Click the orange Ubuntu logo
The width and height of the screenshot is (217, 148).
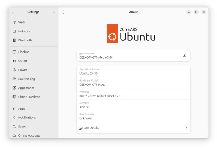[112, 34]
